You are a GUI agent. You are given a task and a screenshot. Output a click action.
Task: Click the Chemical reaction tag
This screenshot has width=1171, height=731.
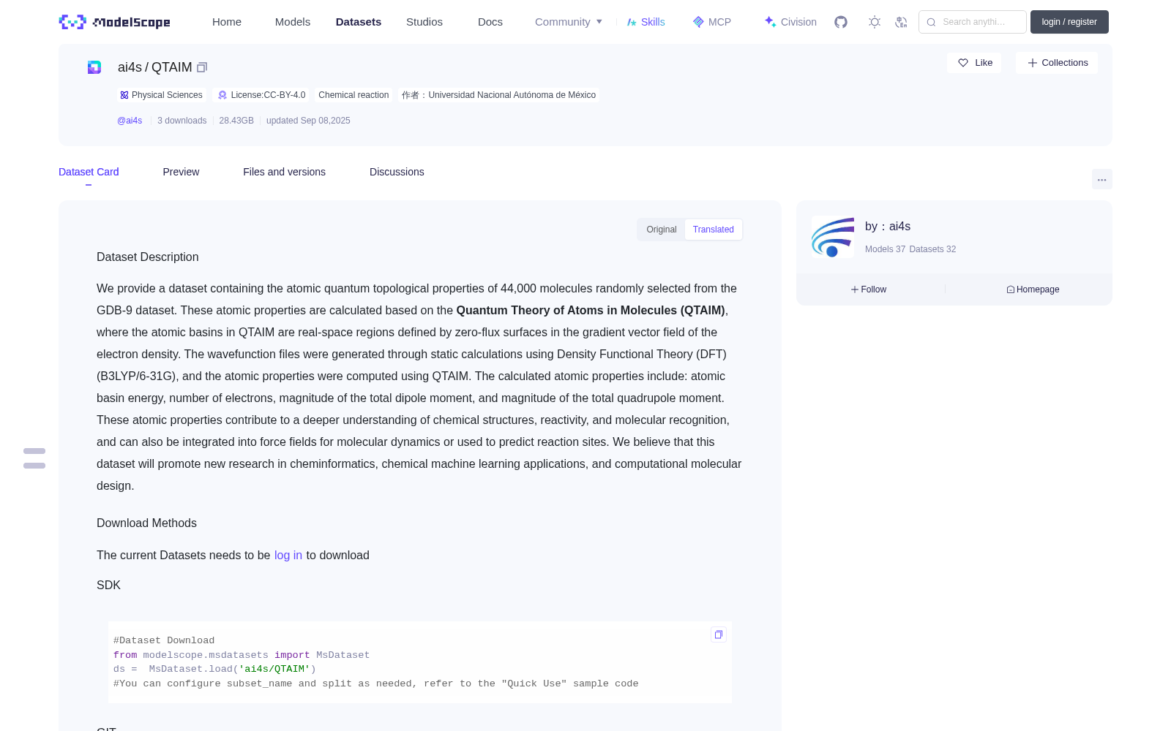point(353,95)
